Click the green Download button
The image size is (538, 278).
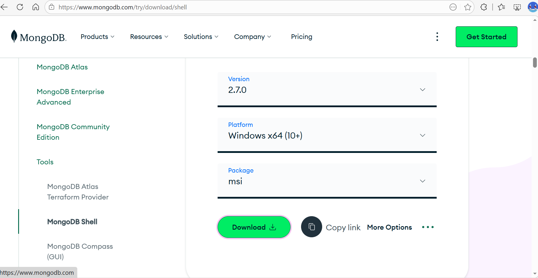point(254,227)
